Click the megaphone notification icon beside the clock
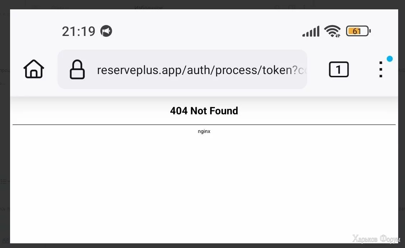 (106, 31)
